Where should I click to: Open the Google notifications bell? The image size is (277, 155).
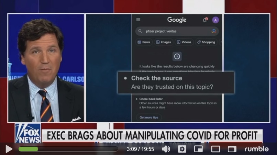[205, 20]
